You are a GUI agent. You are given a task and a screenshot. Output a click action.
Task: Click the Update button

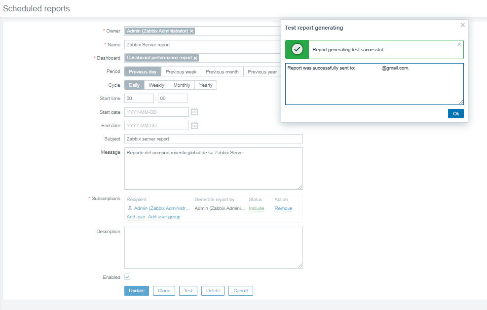137,291
